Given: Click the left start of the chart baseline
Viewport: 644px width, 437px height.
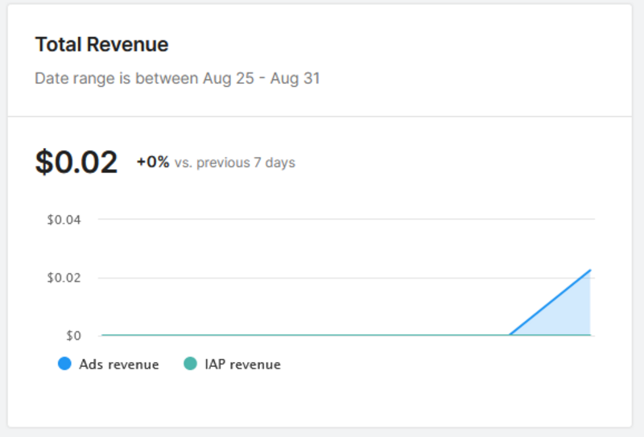Looking at the screenshot, I should (102, 335).
